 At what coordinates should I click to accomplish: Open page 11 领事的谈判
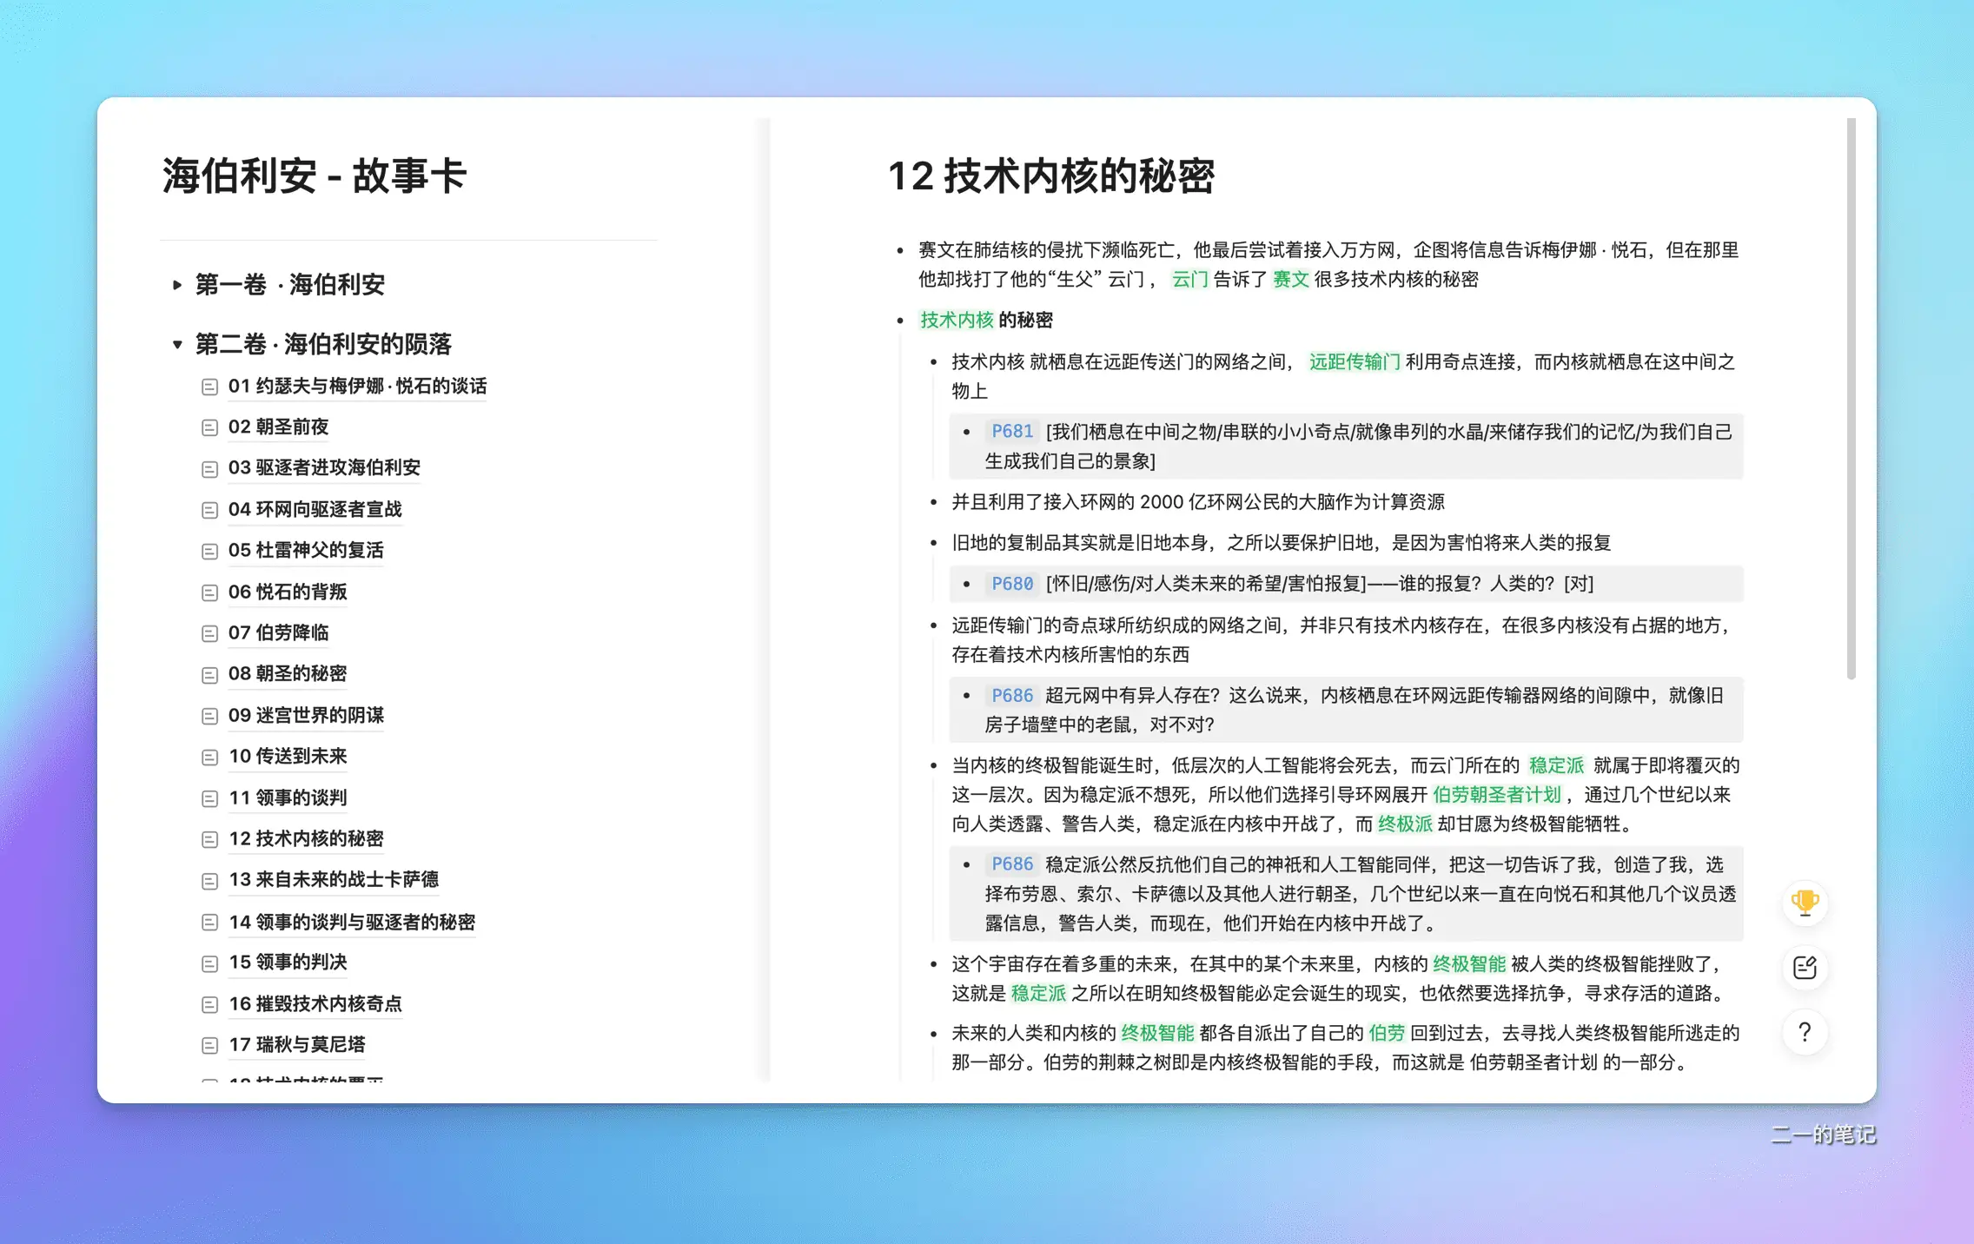(x=288, y=797)
